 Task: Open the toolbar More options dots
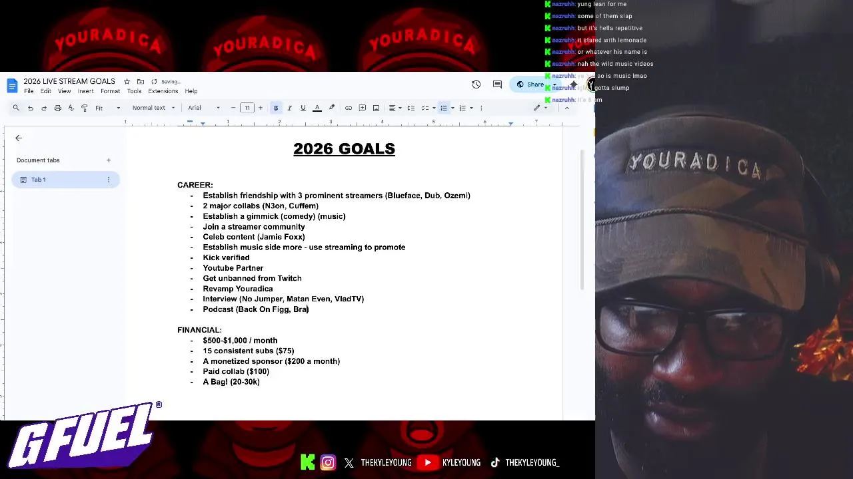click(x=481, y=108)
